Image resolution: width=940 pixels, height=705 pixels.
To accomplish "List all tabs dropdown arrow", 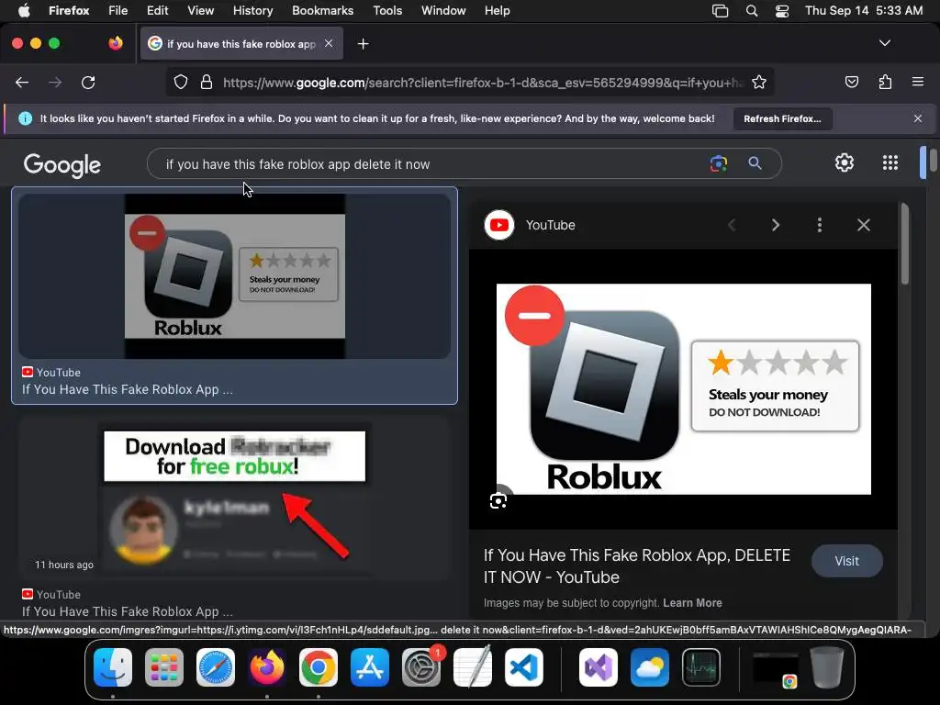I will (884, 43).
